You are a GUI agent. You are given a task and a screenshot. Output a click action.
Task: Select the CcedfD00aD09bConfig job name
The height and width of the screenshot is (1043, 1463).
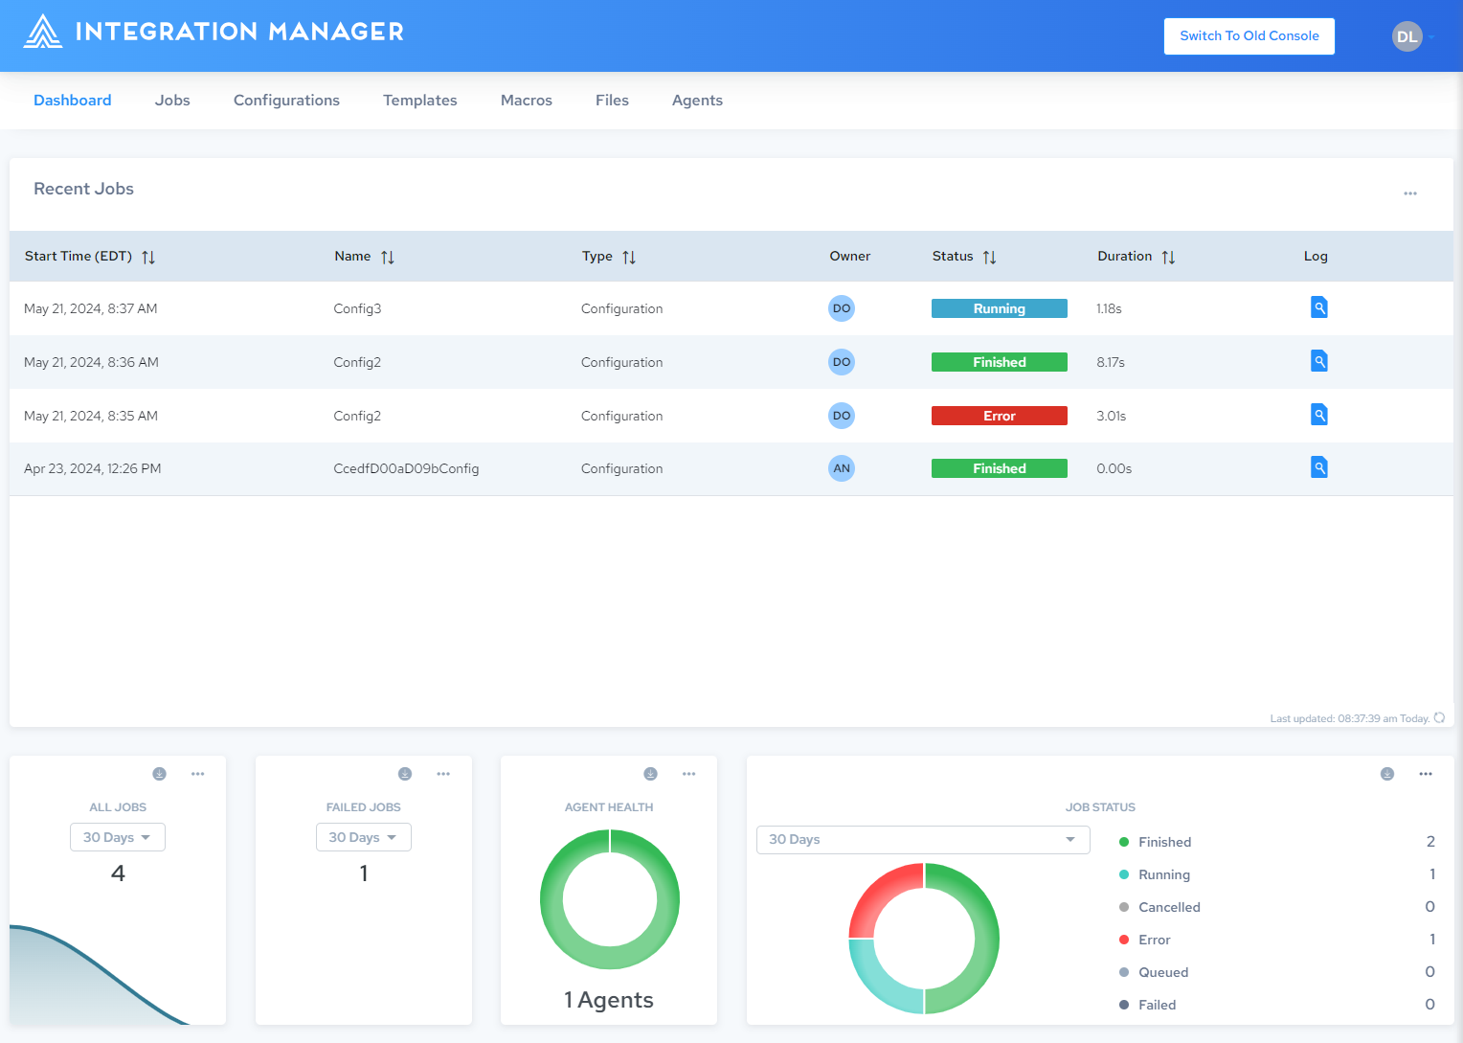pos(406,468)
